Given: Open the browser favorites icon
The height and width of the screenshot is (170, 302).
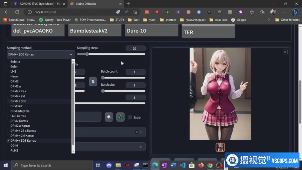Looking at the screenshot, I should click(252, 12).
